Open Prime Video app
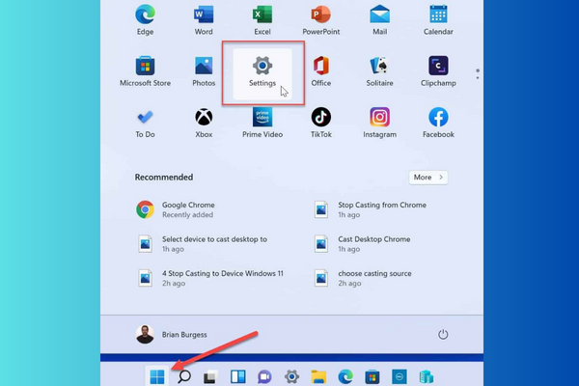 [262, 124]
